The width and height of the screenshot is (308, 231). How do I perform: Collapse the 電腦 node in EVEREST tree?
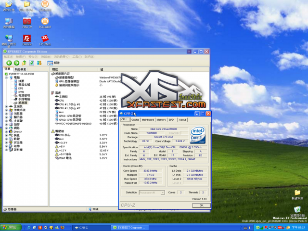[x=6, y=77]
